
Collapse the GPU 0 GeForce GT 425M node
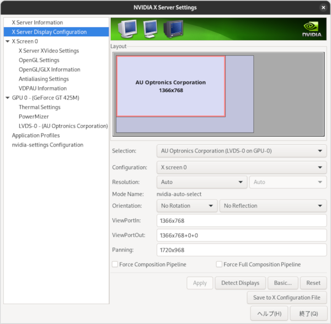pyautogui.click(x=8, y=98)
